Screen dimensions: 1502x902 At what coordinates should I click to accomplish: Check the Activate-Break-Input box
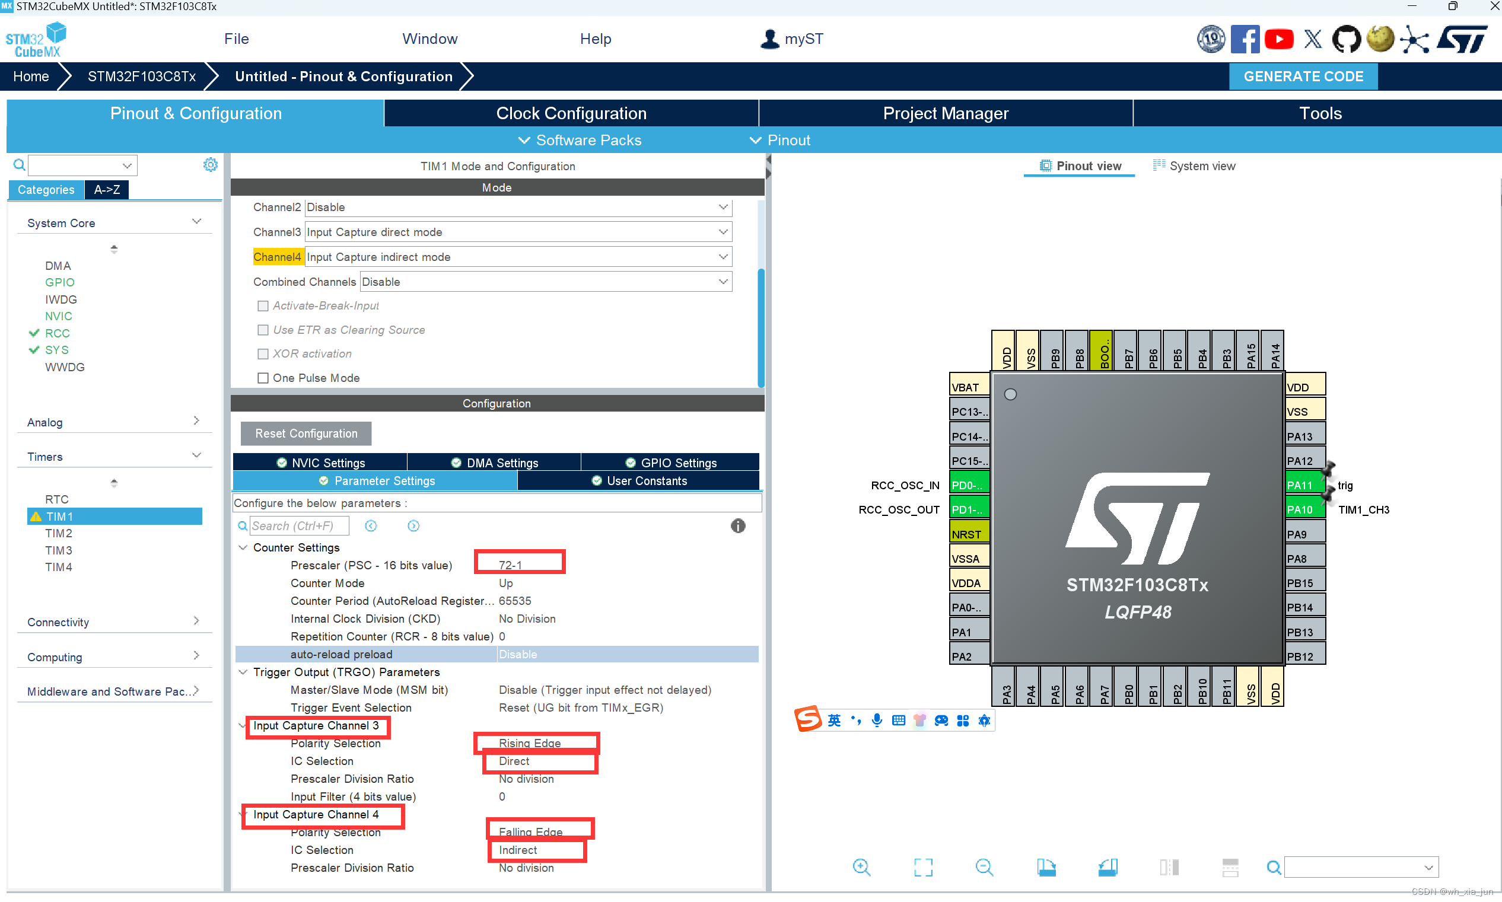pos(263,306)
